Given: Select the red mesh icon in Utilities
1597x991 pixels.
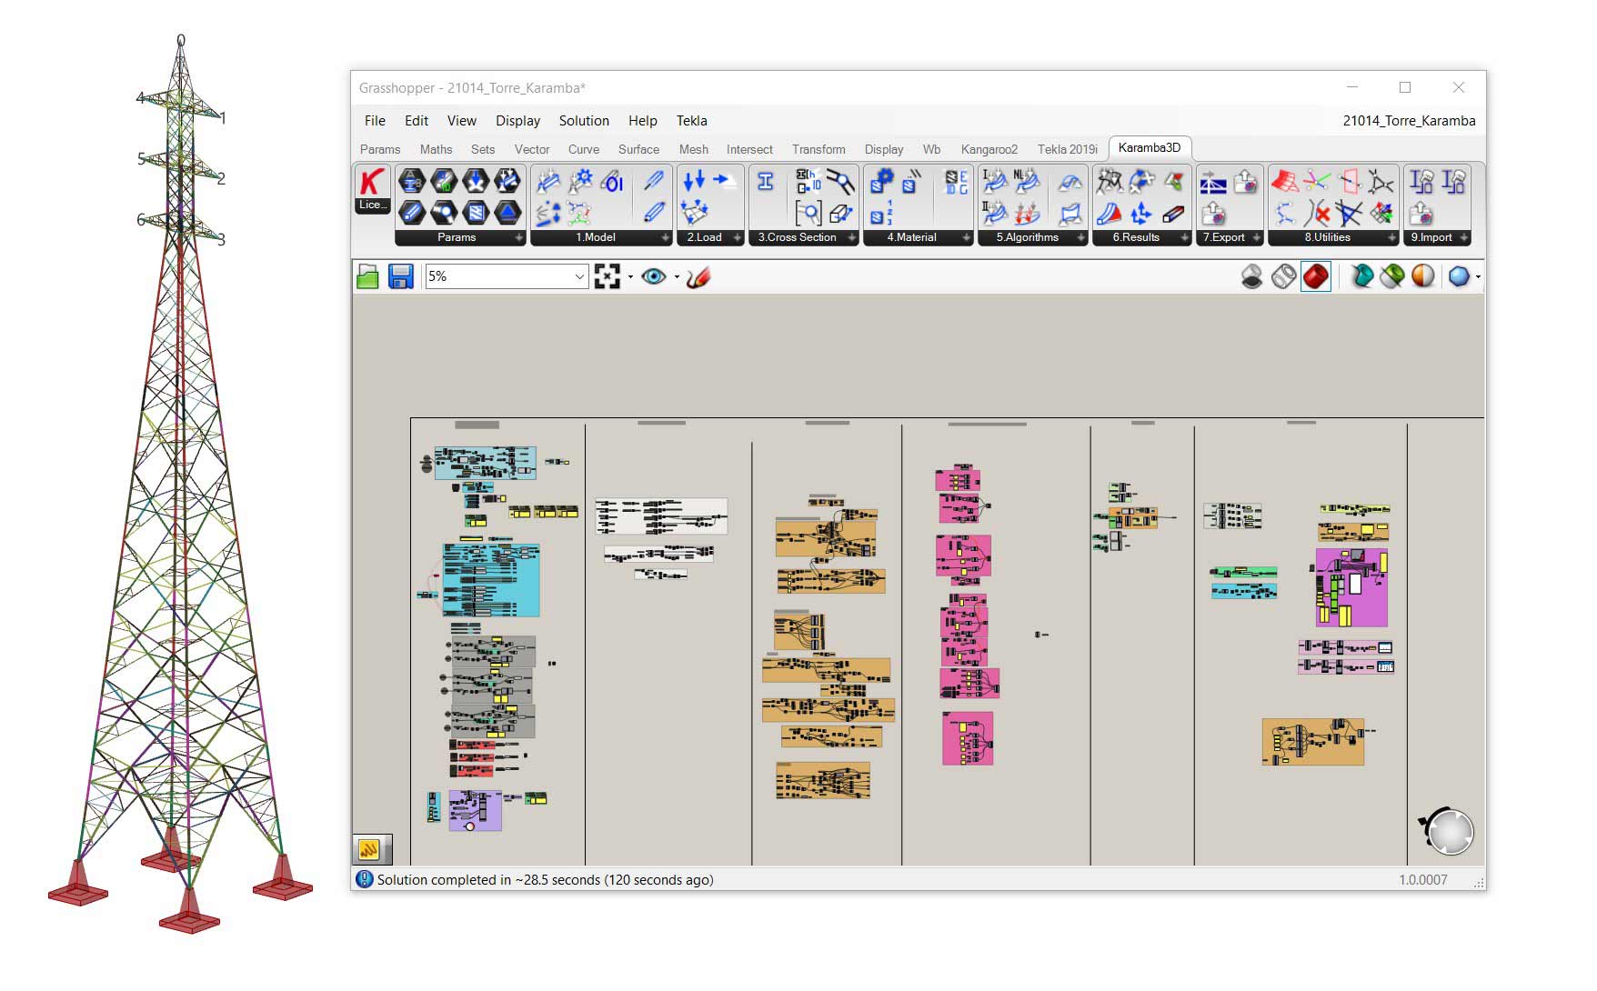Looking at the screenshot, I should 1284,181.
